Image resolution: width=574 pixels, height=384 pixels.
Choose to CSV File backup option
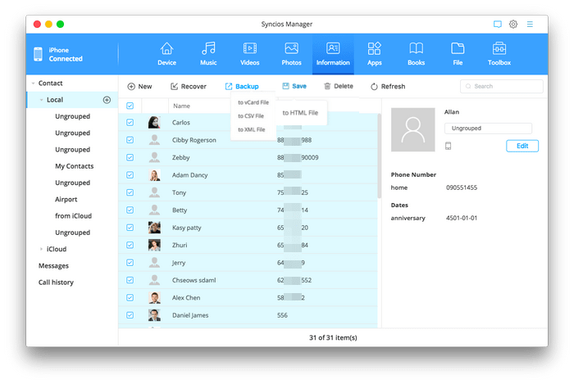click(251, 116)
